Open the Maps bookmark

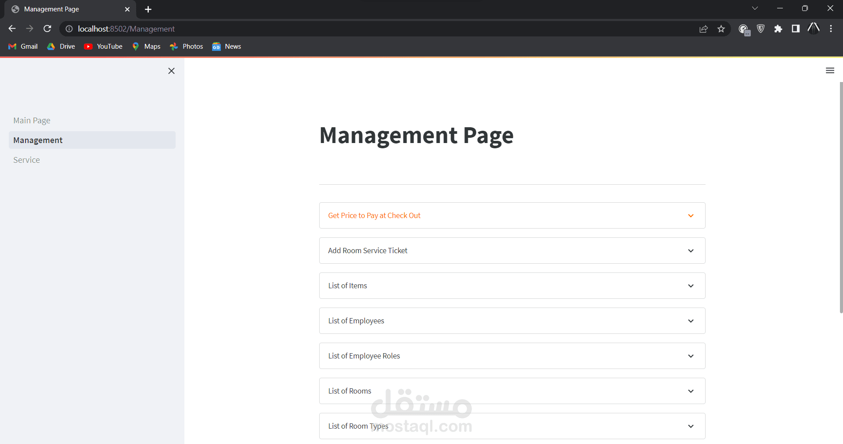146,47
